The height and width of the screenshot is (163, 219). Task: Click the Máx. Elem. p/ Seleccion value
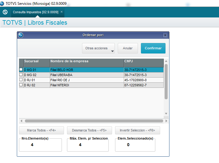click(x=80, y=145)
